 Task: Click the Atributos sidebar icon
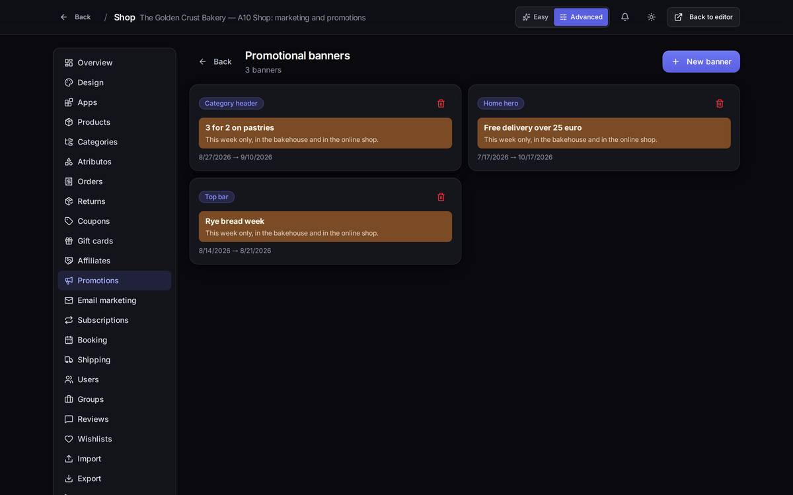click(x=69, y=162)
